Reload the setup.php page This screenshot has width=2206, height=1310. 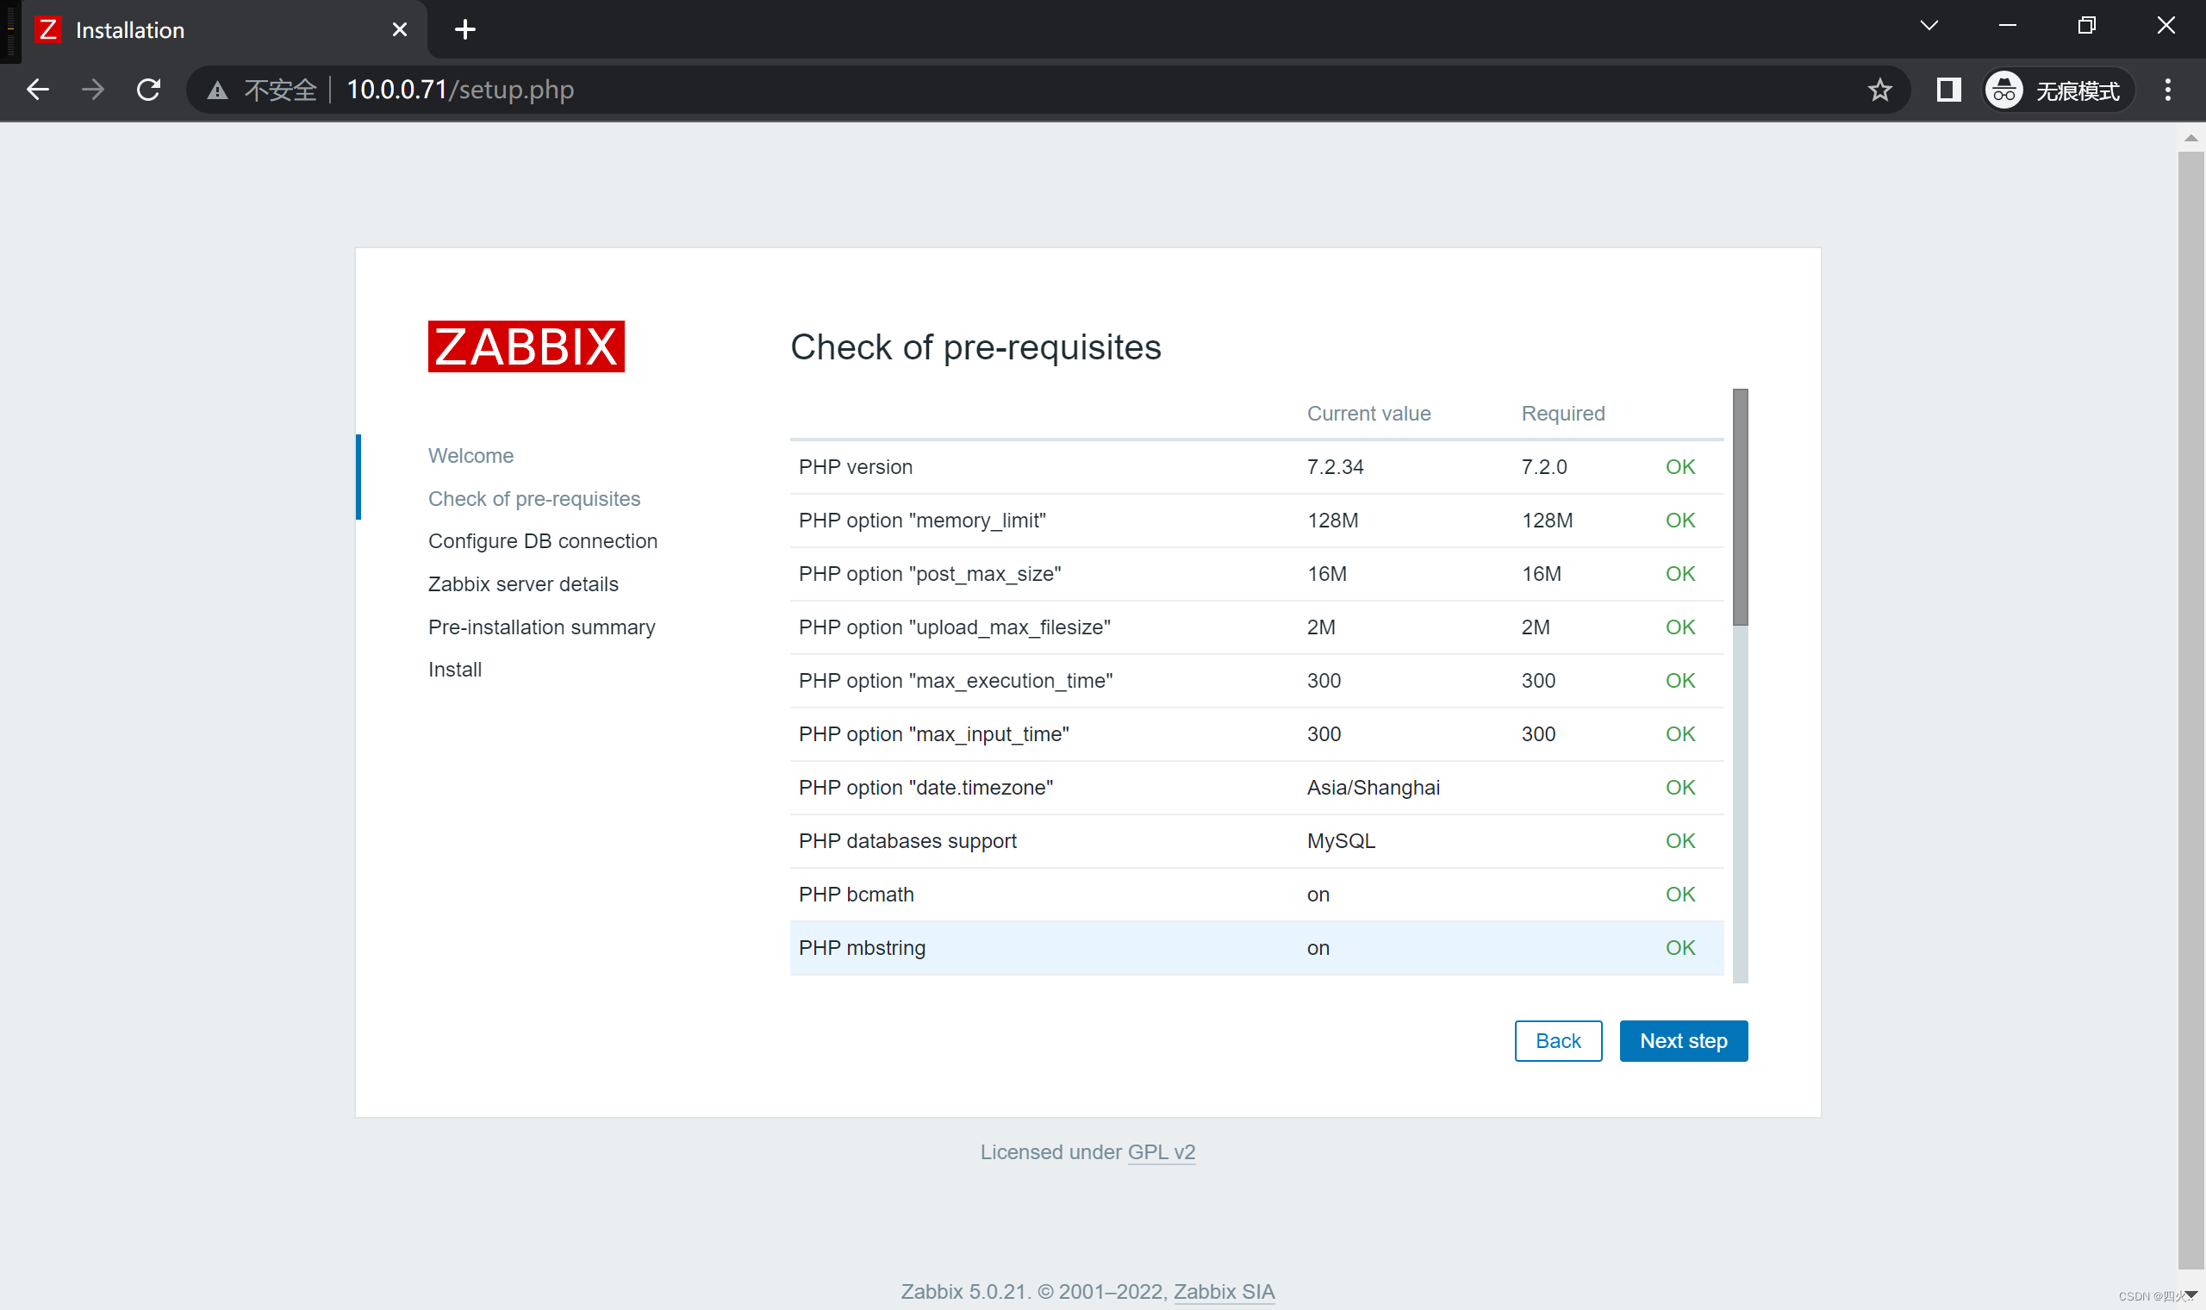148,89
